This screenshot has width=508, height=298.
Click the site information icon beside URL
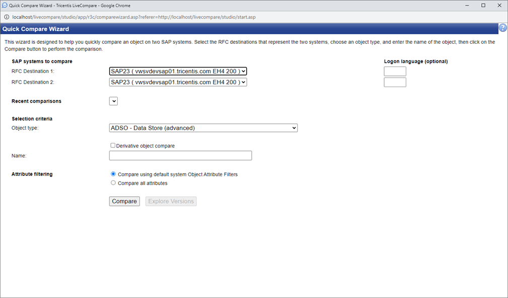pyautogui.click(x=7, y=17)
